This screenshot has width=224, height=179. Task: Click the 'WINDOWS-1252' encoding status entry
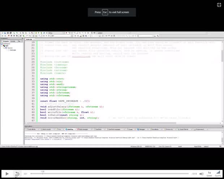click(150, 147)
